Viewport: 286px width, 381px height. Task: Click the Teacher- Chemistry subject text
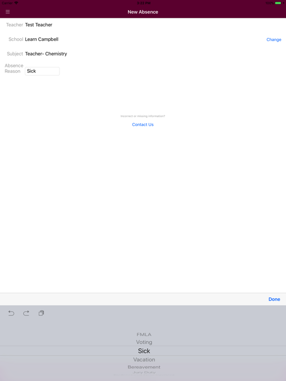tap(46, 54)
